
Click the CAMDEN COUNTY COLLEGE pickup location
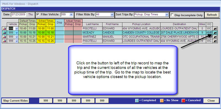click(141, 33)
